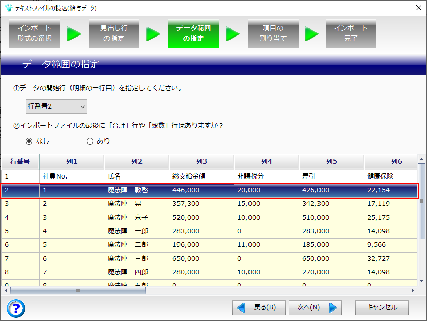Select the なし radio button

pos(29,141)
